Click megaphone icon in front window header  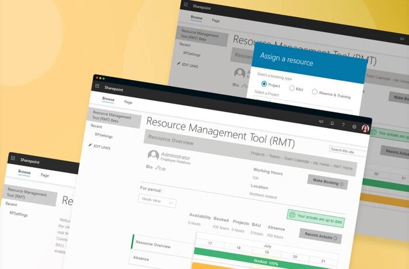pyautogui.click(x=321, y=122)
